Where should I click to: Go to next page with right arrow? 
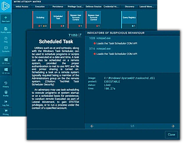pos(173,126)
